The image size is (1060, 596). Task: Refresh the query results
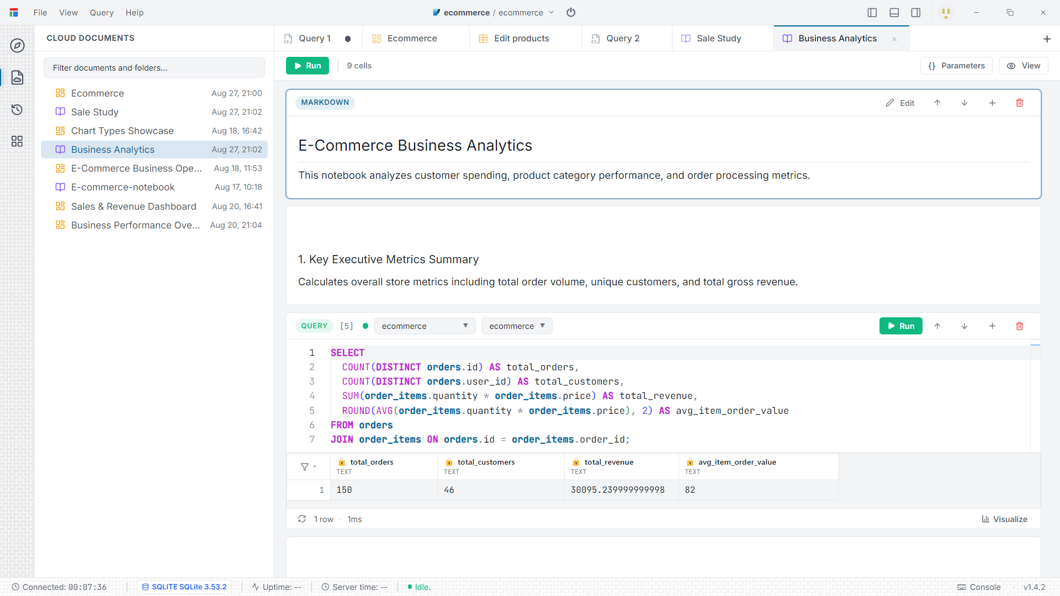pyautogui.click(x=302, y=519)
